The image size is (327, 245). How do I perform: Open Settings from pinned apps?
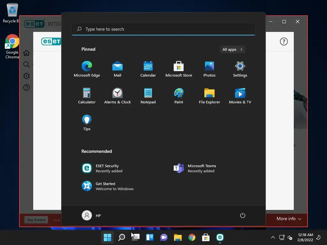pos(240,69)
